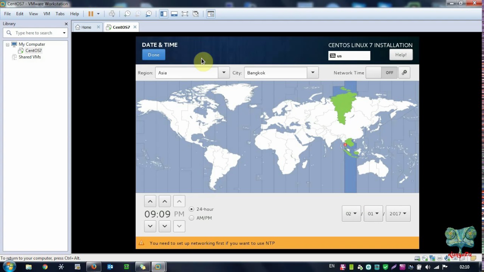Click VMware Workstation taskbar icon
484x272 pixels.
tap(158, 267)
